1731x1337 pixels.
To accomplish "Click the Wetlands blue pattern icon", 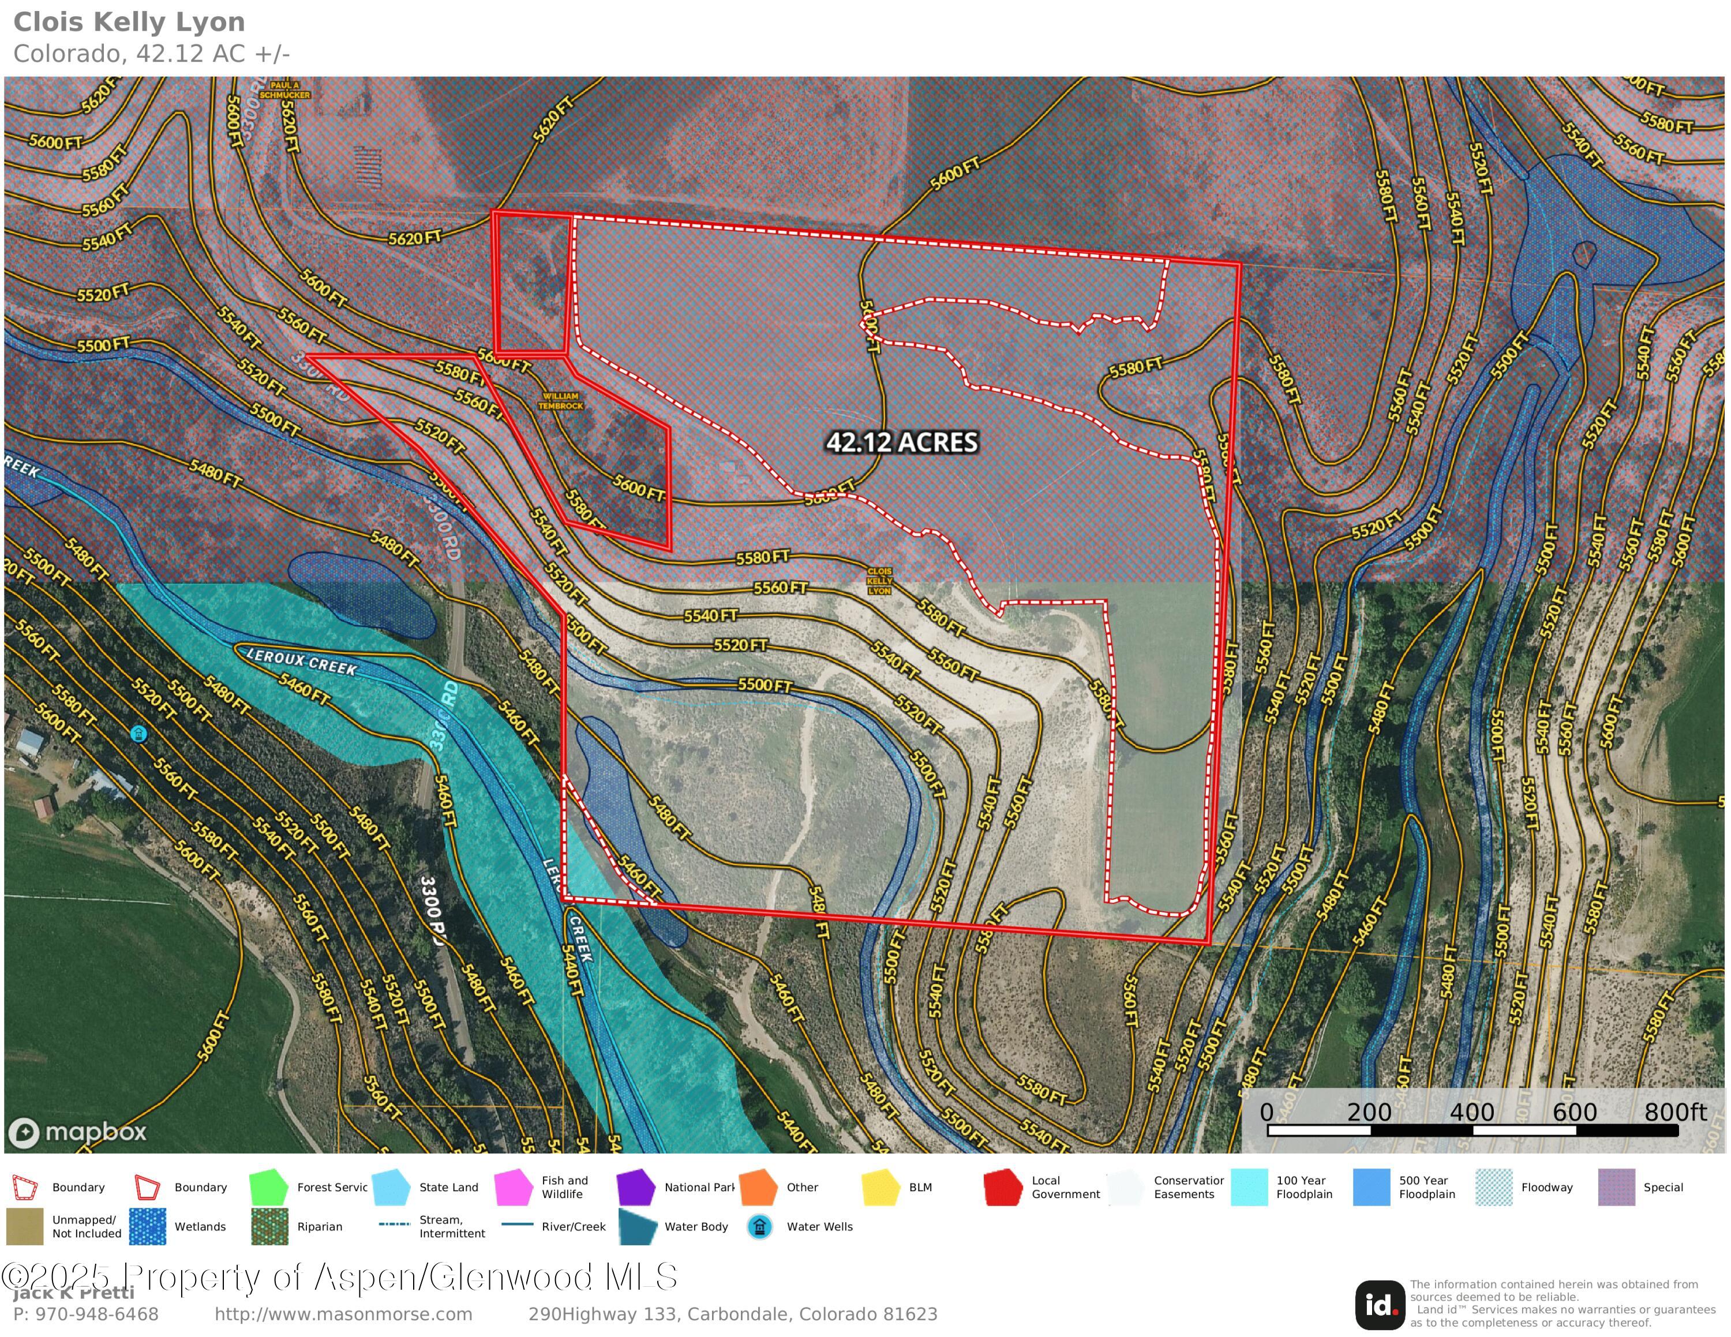I will (147, 1227).
